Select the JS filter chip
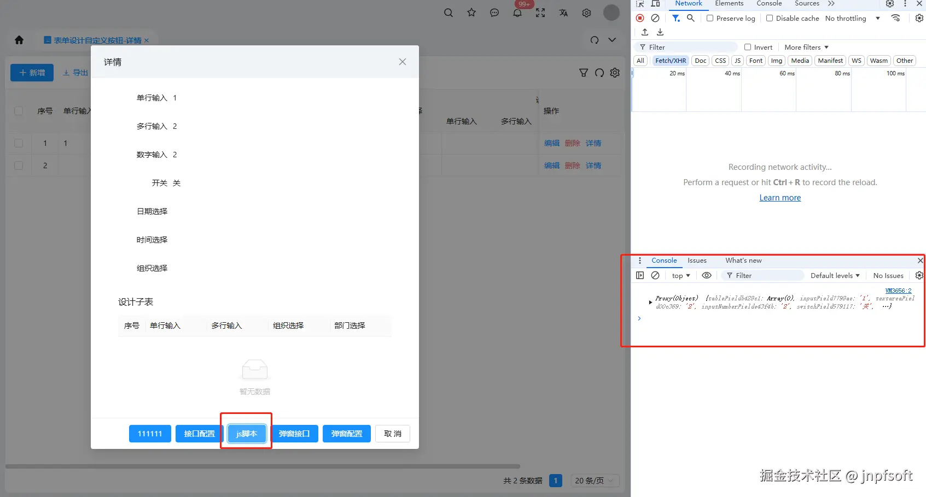 tap(737, 61)
